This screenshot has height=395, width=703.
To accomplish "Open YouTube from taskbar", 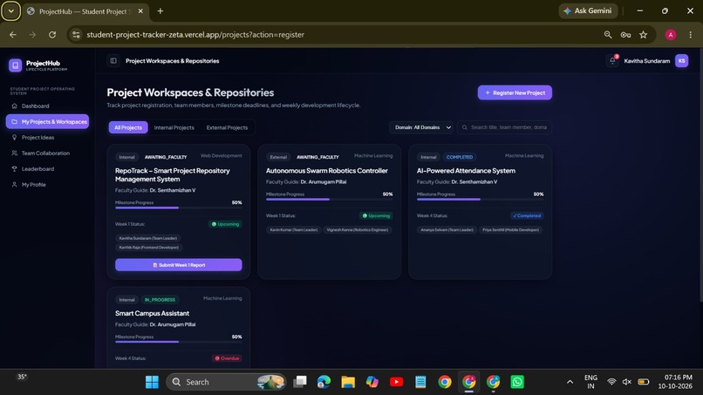I will point(396,382).
